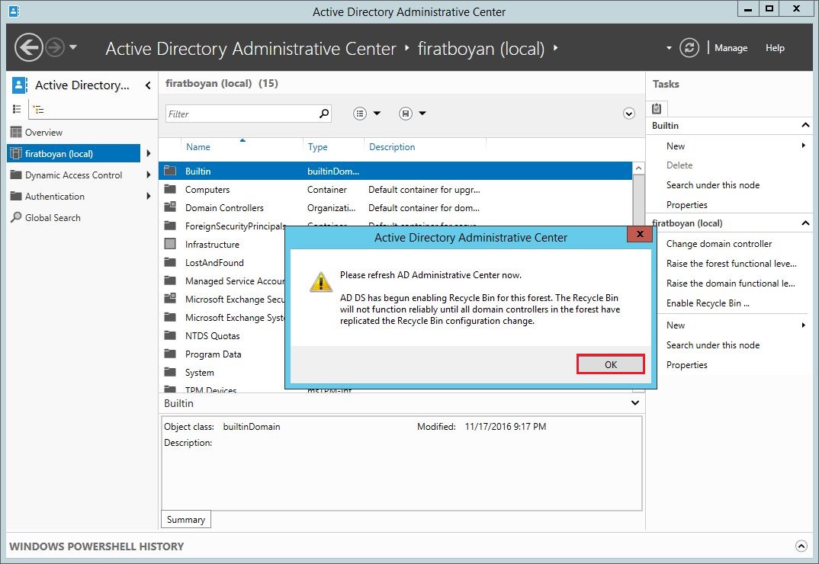The height and width of the screenshot is (564, 819).
Task: Expand Windows PowerShell History panel
Action: click(801, 546)
